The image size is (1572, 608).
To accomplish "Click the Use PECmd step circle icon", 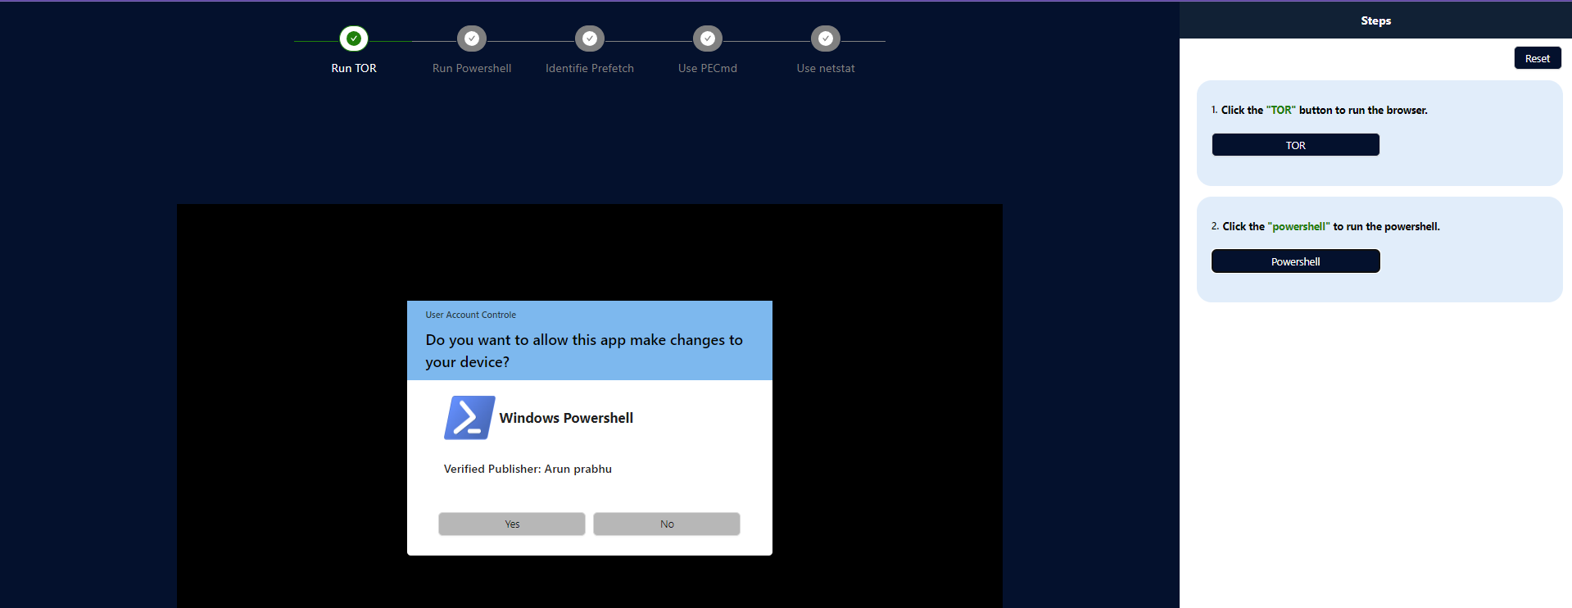I will (x=708, y=39).
